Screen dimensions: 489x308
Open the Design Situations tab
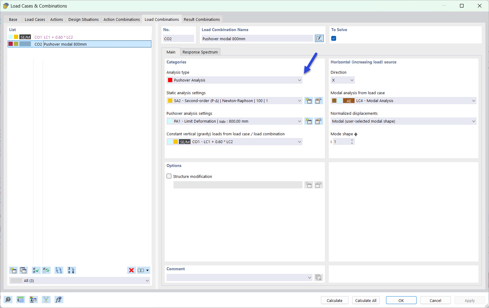(x=84, y=19)
